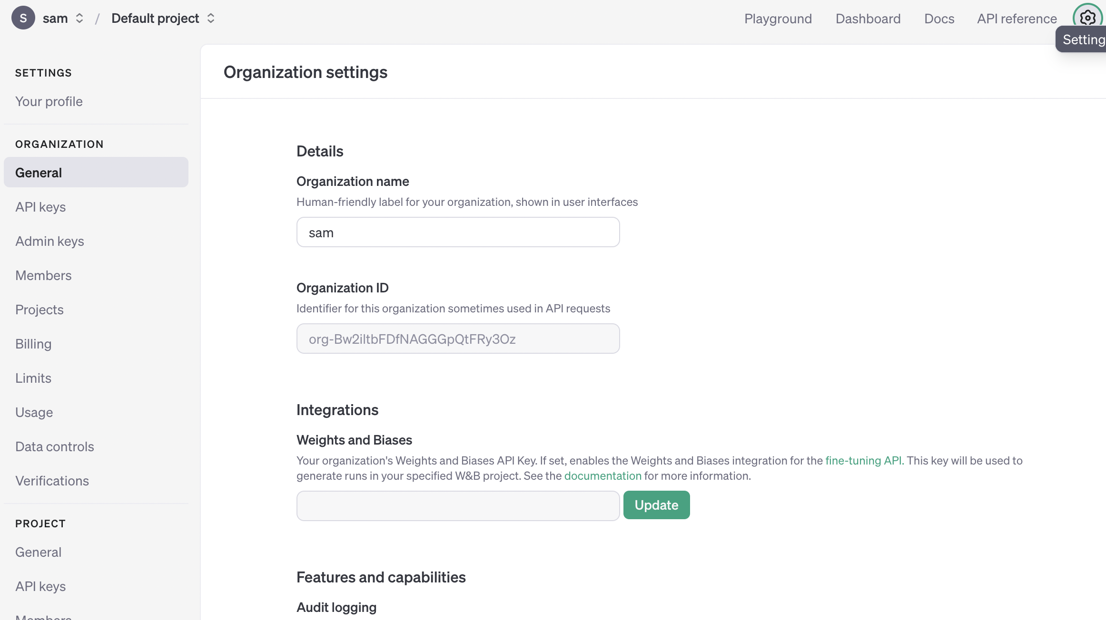Open the Default project selector
This screenshot has height=620, width=1106.
[x=163, y=18]
